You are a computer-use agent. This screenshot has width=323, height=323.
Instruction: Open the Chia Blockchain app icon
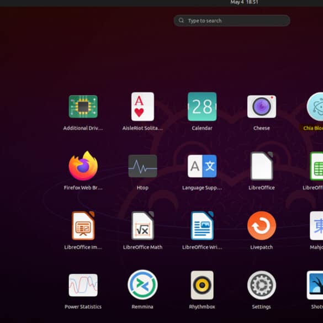315,107
